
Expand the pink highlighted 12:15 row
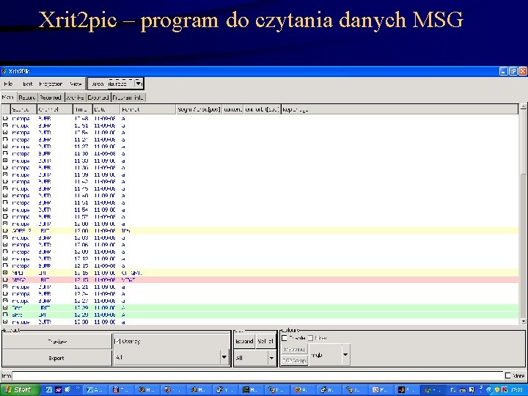point(5,279)
